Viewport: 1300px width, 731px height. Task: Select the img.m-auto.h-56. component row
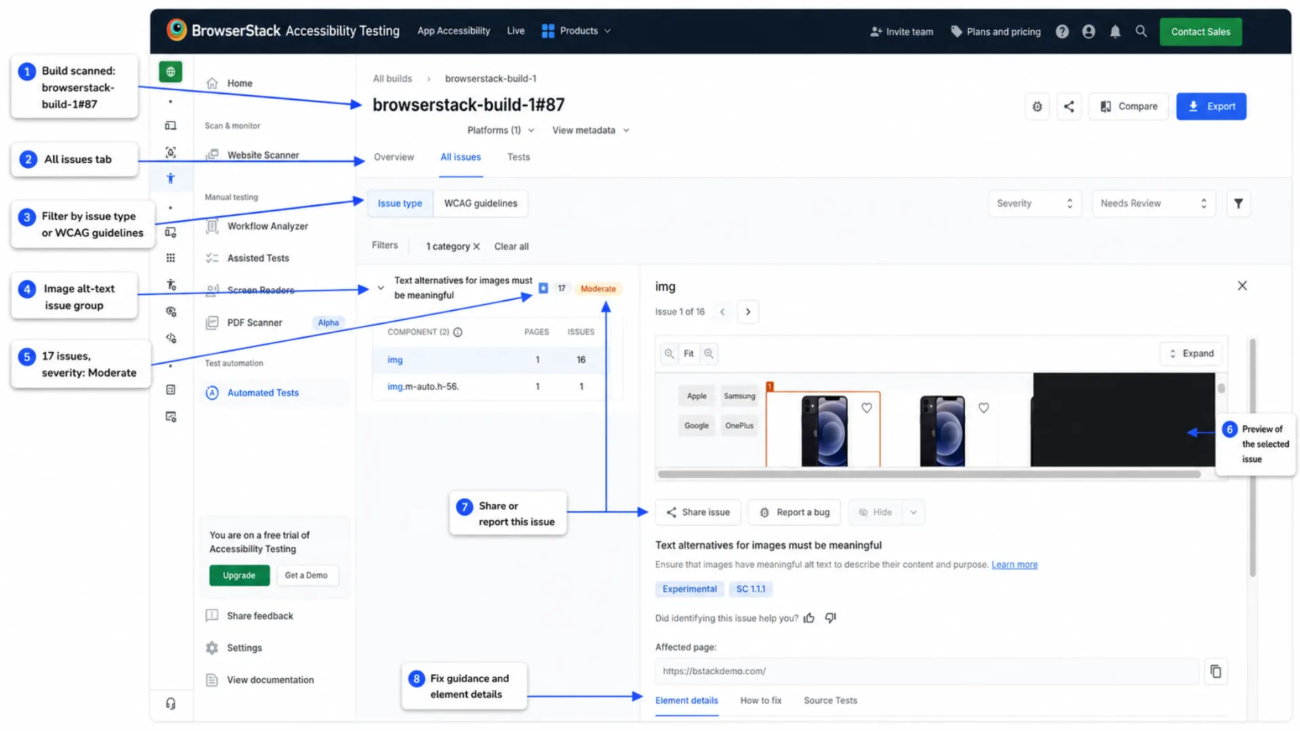(x=490, y=386)
